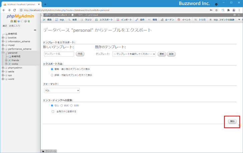Image resolution: width=243 pixels, height=153 pixels.
Task: Click the page settings gear in breadcrumb bar
Action: coord(235,15)
